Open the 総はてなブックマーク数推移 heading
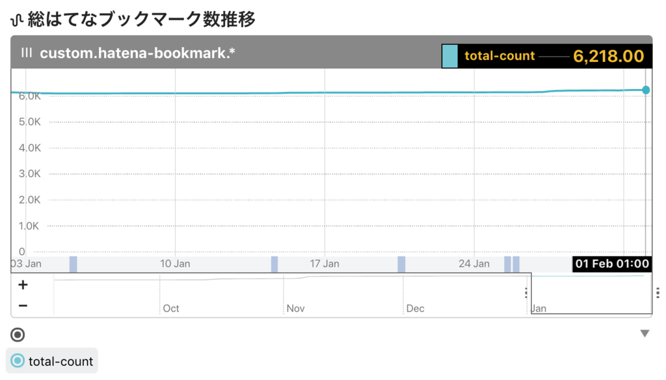 pyautogui.click(x=141, y=20)
